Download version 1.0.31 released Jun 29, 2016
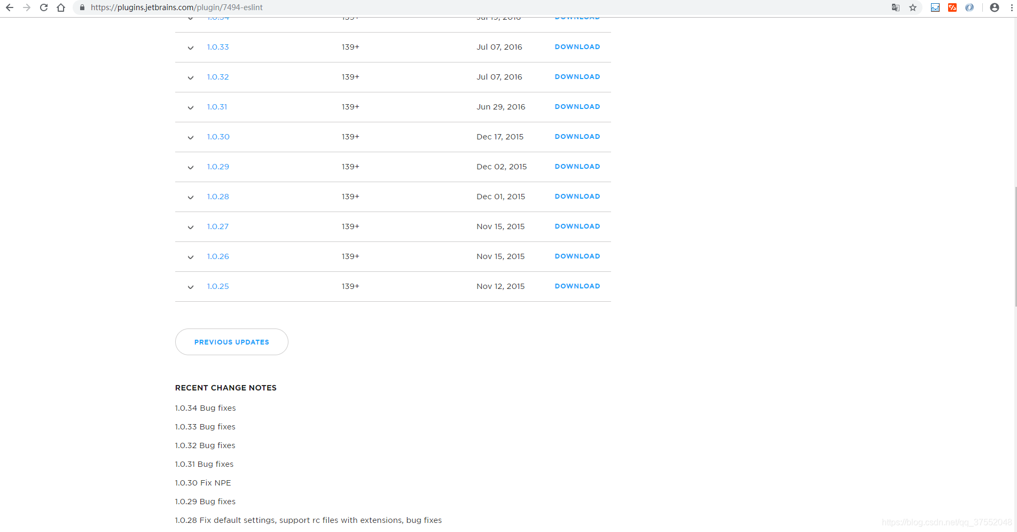This screenshot has height=532, width=1017. click(577, 107)
